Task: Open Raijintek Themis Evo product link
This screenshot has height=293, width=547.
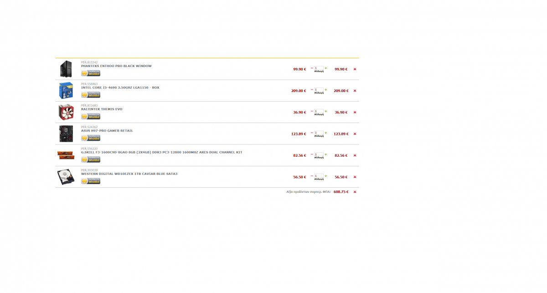Action: click(102, 109)
